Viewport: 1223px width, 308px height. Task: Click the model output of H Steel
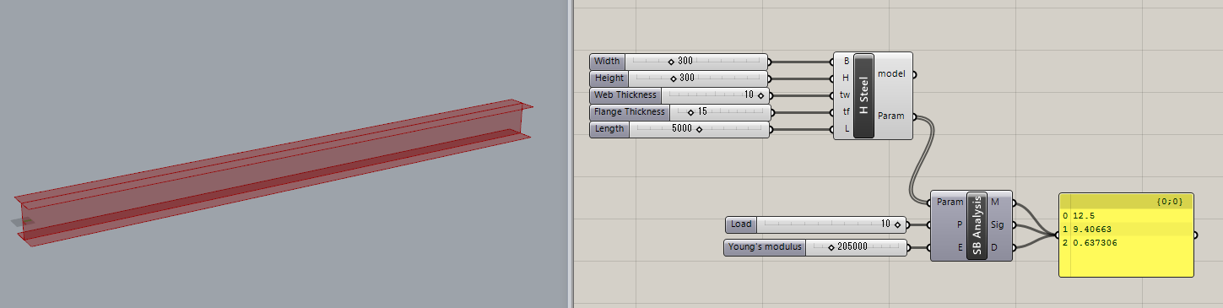coord(891,74)
